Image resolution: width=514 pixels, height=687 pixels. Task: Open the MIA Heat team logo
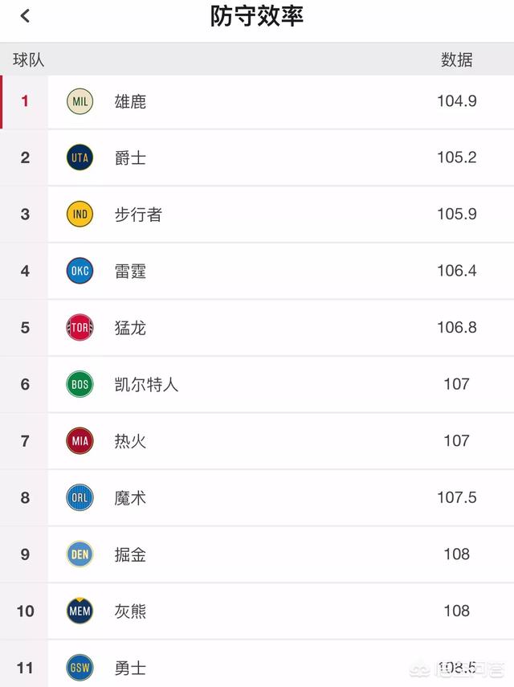80,441
